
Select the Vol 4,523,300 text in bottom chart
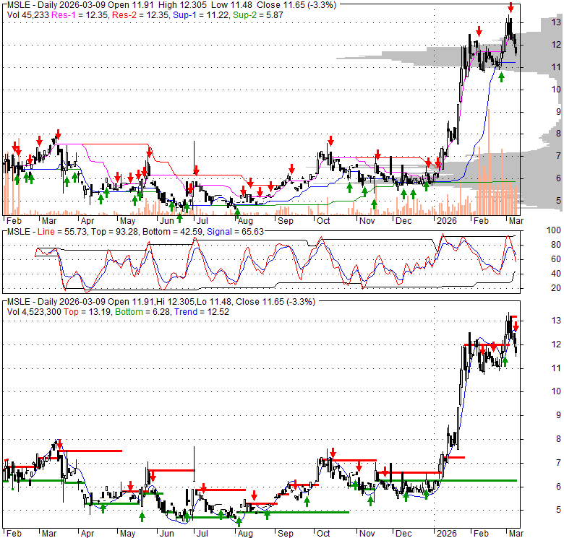34,312
